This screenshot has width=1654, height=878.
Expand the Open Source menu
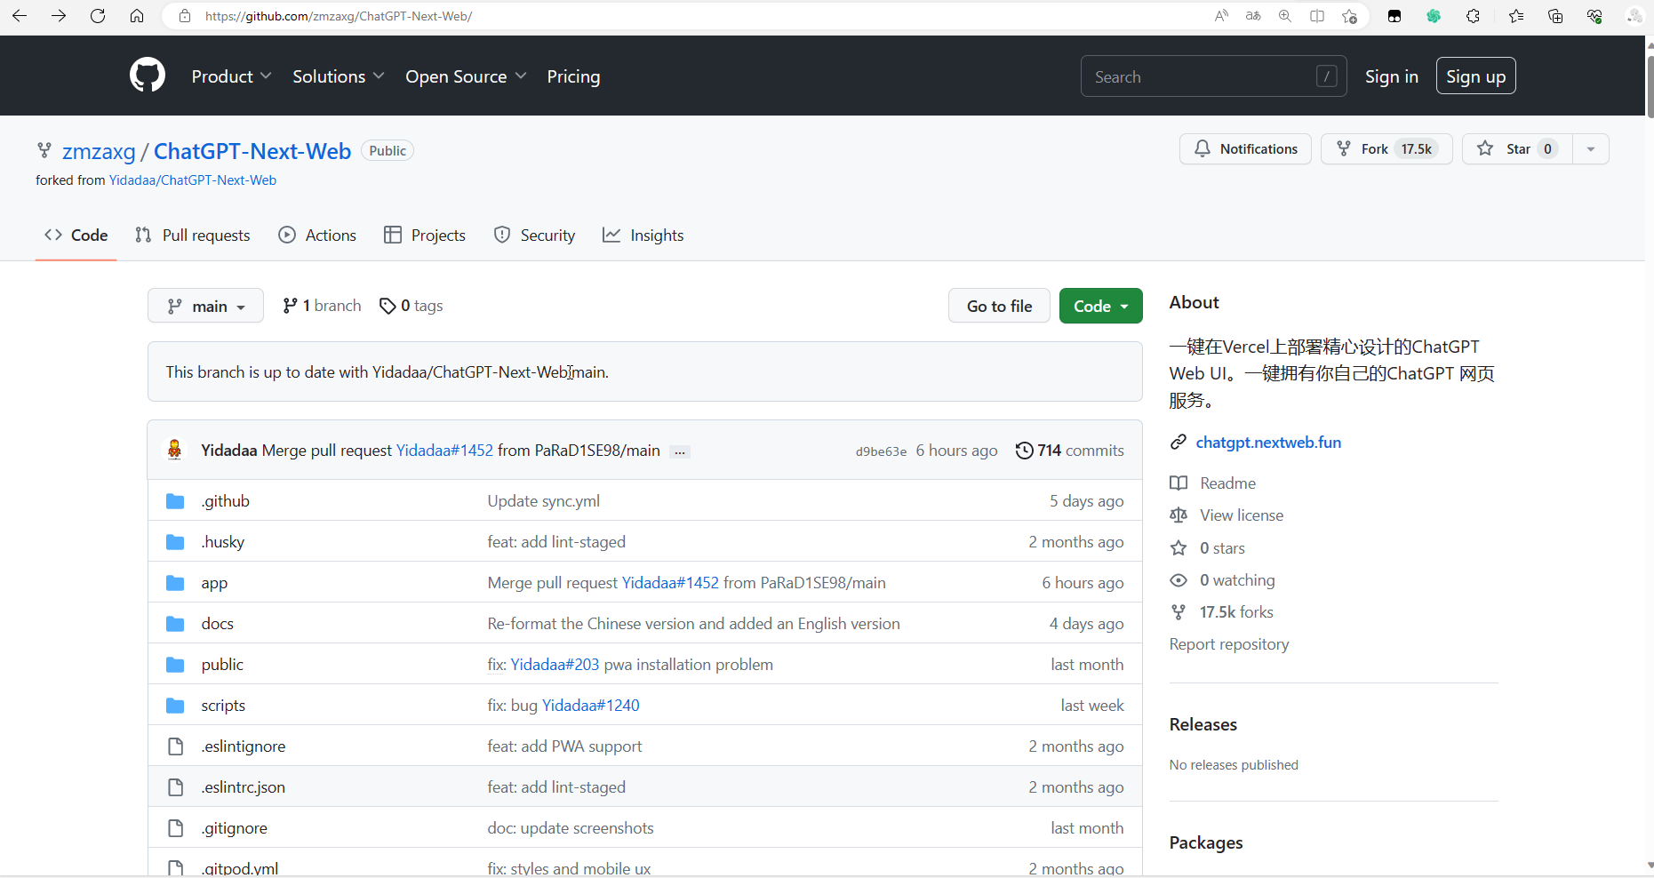(x=466, y=76)
